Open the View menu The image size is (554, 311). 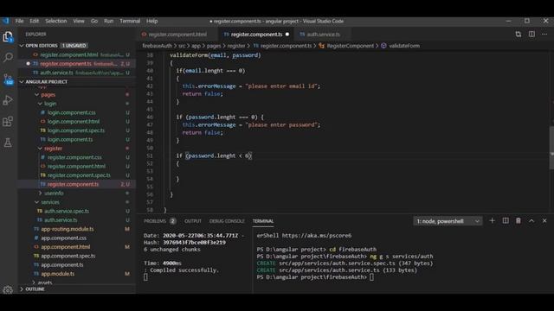(x=79, y=21)
